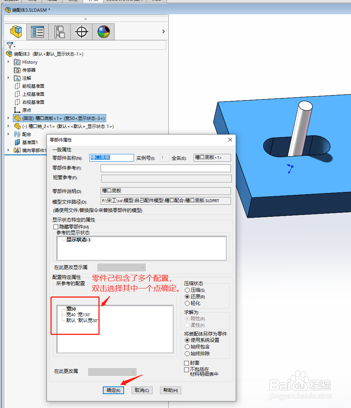The height and width of the screenshot is (408, 351).
Task: Select the 还原(R) suppression state radio button
Action: [186, 296]
